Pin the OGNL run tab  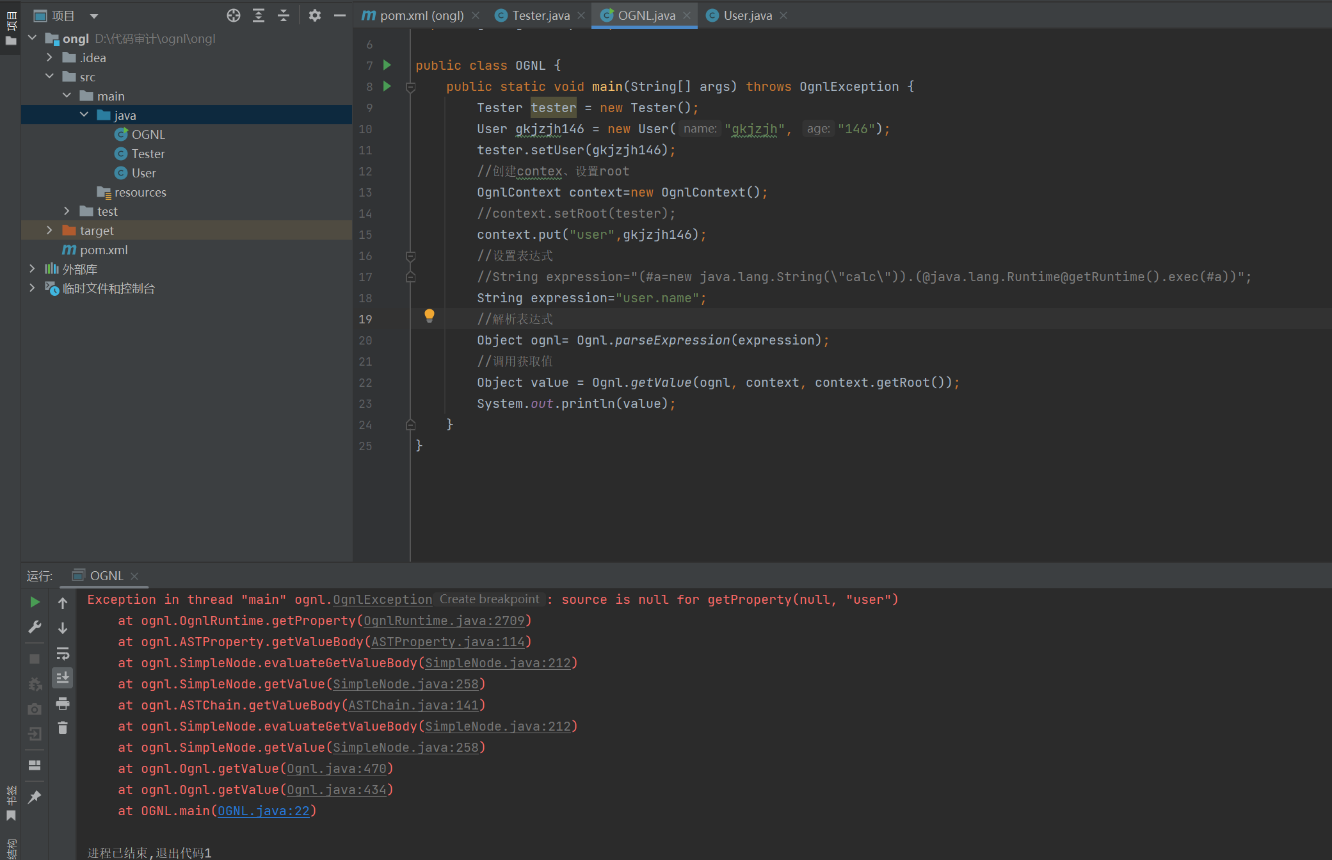point(35,797)
